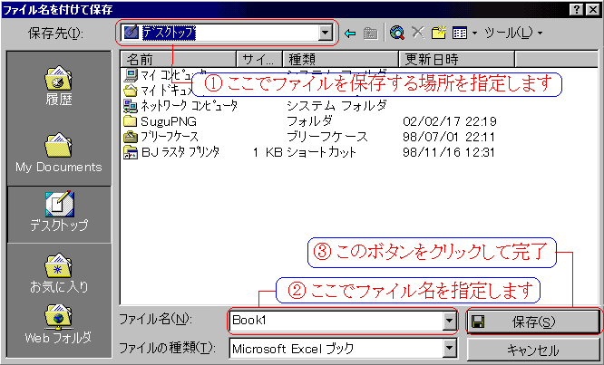Viewport: 604px width, 365px height.
Task: Click the Search the Web icon
Action: point(396,34)
